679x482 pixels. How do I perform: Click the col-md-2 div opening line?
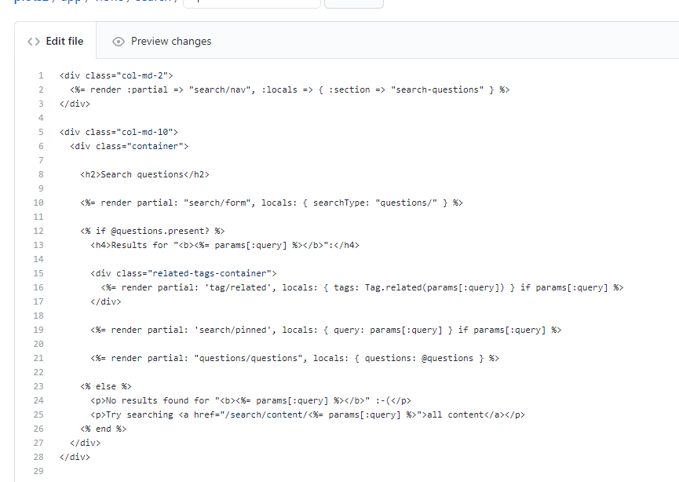coord(110,75)
